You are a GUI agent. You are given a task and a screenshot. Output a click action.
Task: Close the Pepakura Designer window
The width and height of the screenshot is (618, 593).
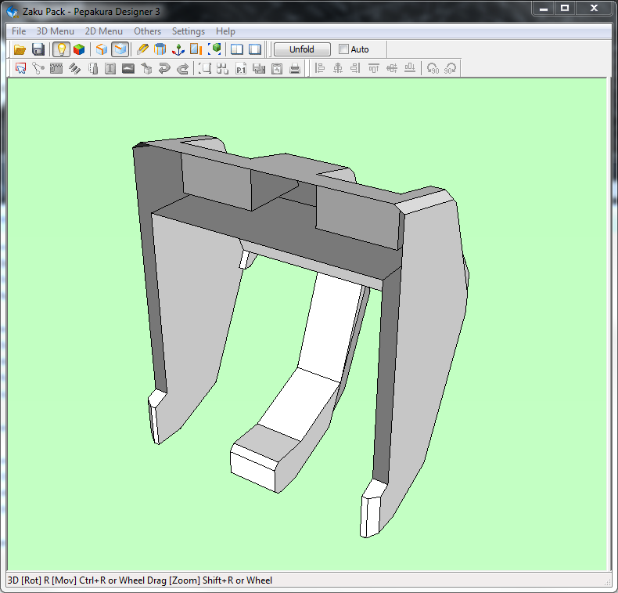(594, 9)
